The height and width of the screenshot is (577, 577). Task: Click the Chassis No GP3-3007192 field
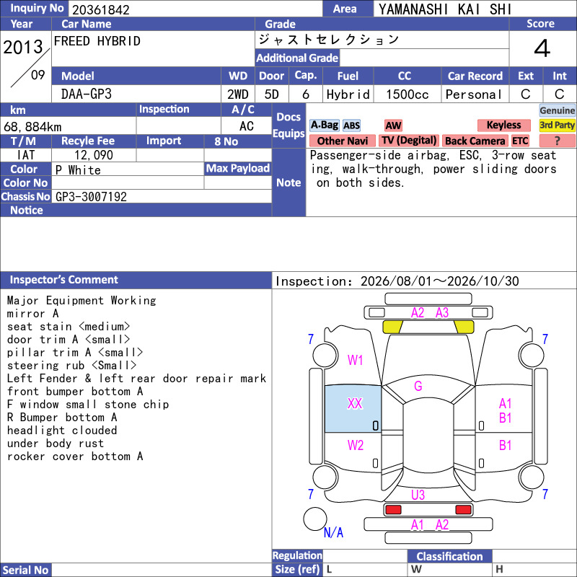click(162, 196)
